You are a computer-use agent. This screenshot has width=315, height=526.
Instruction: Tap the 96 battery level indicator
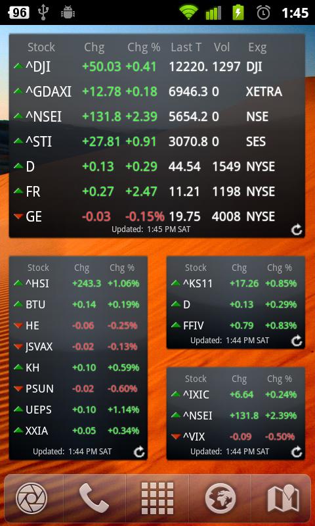[x=19, y=12]
